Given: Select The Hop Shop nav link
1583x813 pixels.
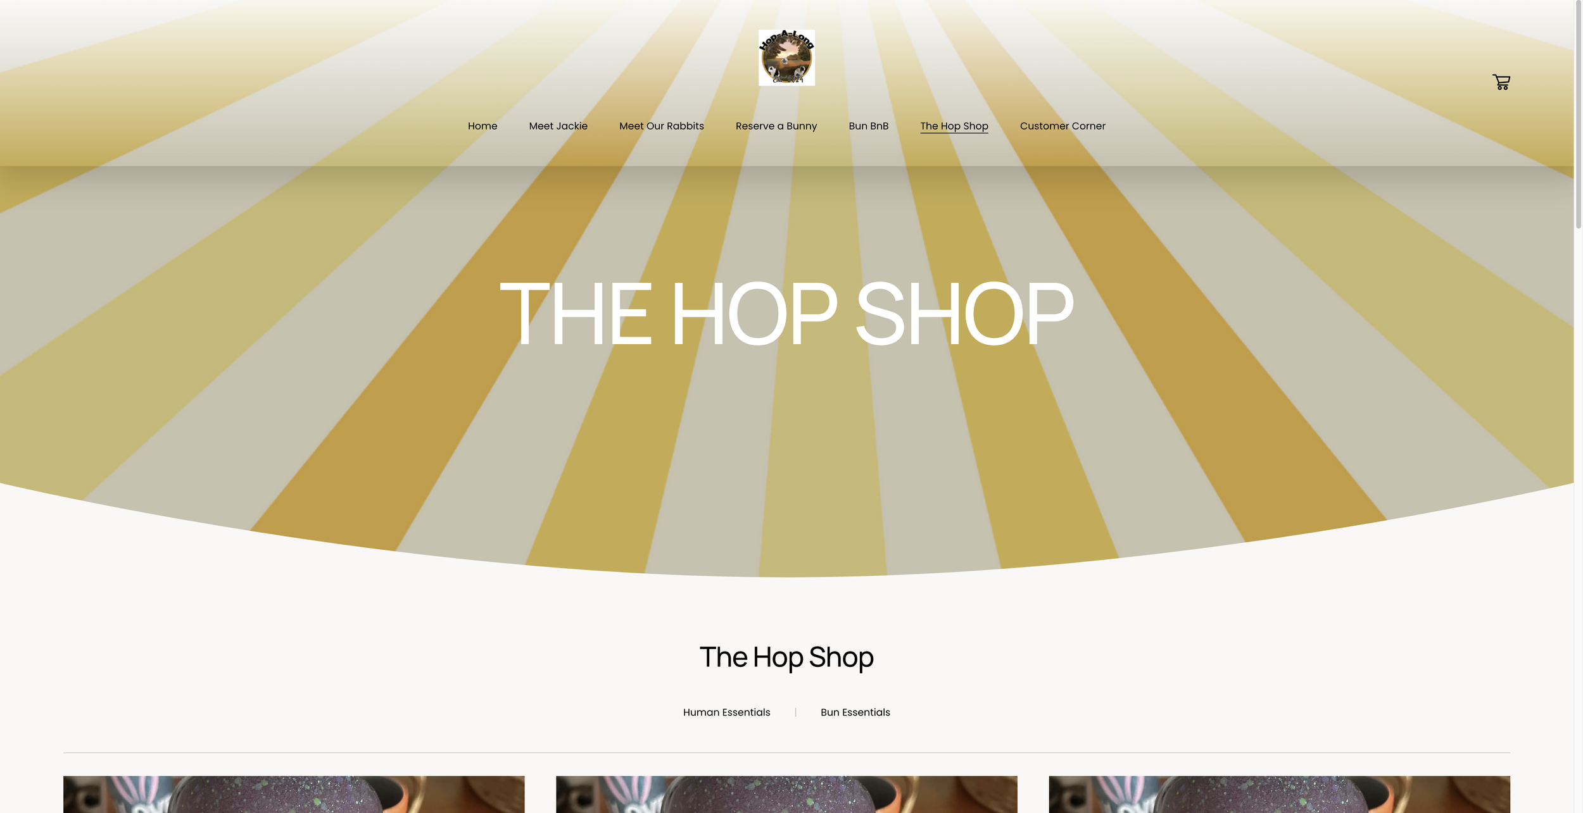Looking at the screenshot, I should tap(954, 126).
